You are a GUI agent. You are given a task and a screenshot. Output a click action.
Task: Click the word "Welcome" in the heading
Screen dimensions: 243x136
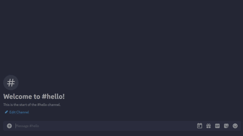(18, 96)
